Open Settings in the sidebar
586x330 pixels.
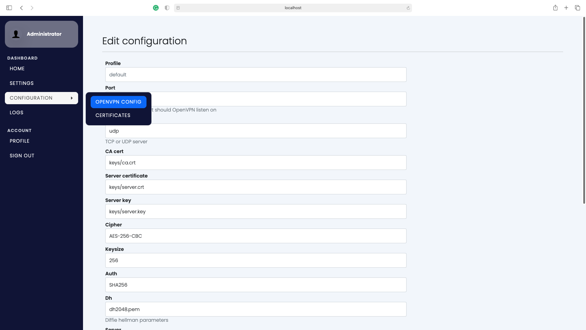[x=22, y=83]
